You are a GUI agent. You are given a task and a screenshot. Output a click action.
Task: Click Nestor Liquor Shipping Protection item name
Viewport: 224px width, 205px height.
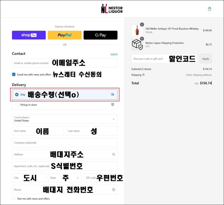165,43
